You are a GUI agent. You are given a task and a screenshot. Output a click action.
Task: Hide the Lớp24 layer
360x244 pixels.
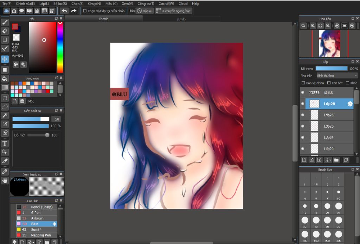tap(303, 137)
